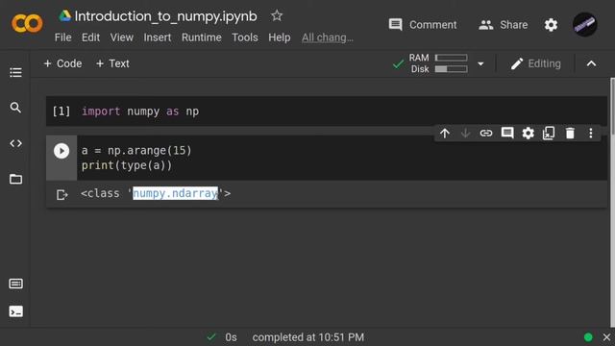The height and width of the screenshot is (346, 615).
Task: Open the Insert menu
Action: coord(158,37)
